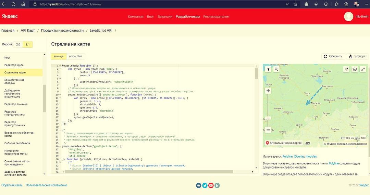Click the Обновить refresh button
The height and width of the screenshot is (195, 370).
point(333,56)
